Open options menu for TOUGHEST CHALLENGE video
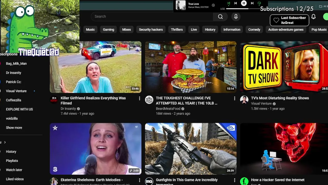 (x=234, y=98)
